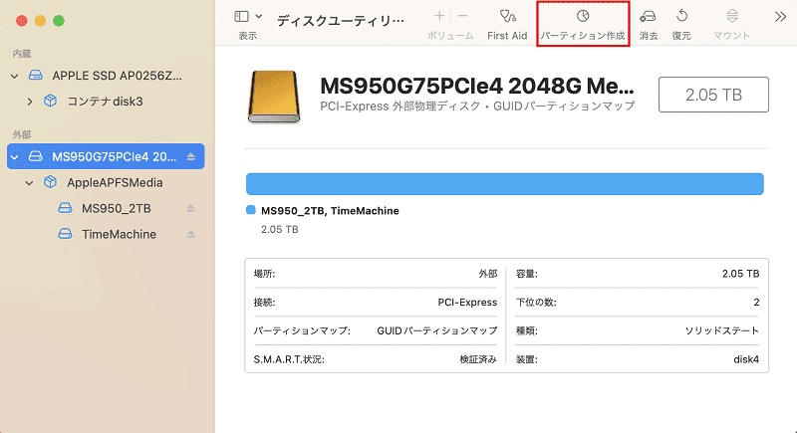Click the 場所 row value 外部
The width and height of the screenshot is (797, 433).
487,274
